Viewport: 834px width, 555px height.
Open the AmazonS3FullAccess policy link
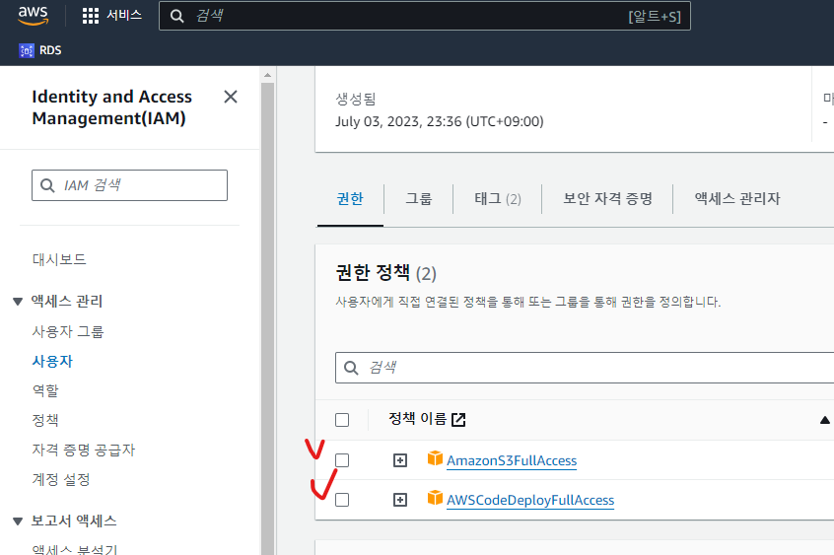click(512, 460)
